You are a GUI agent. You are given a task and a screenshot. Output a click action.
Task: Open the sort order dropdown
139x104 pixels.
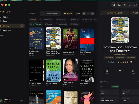tap(78, 14)
